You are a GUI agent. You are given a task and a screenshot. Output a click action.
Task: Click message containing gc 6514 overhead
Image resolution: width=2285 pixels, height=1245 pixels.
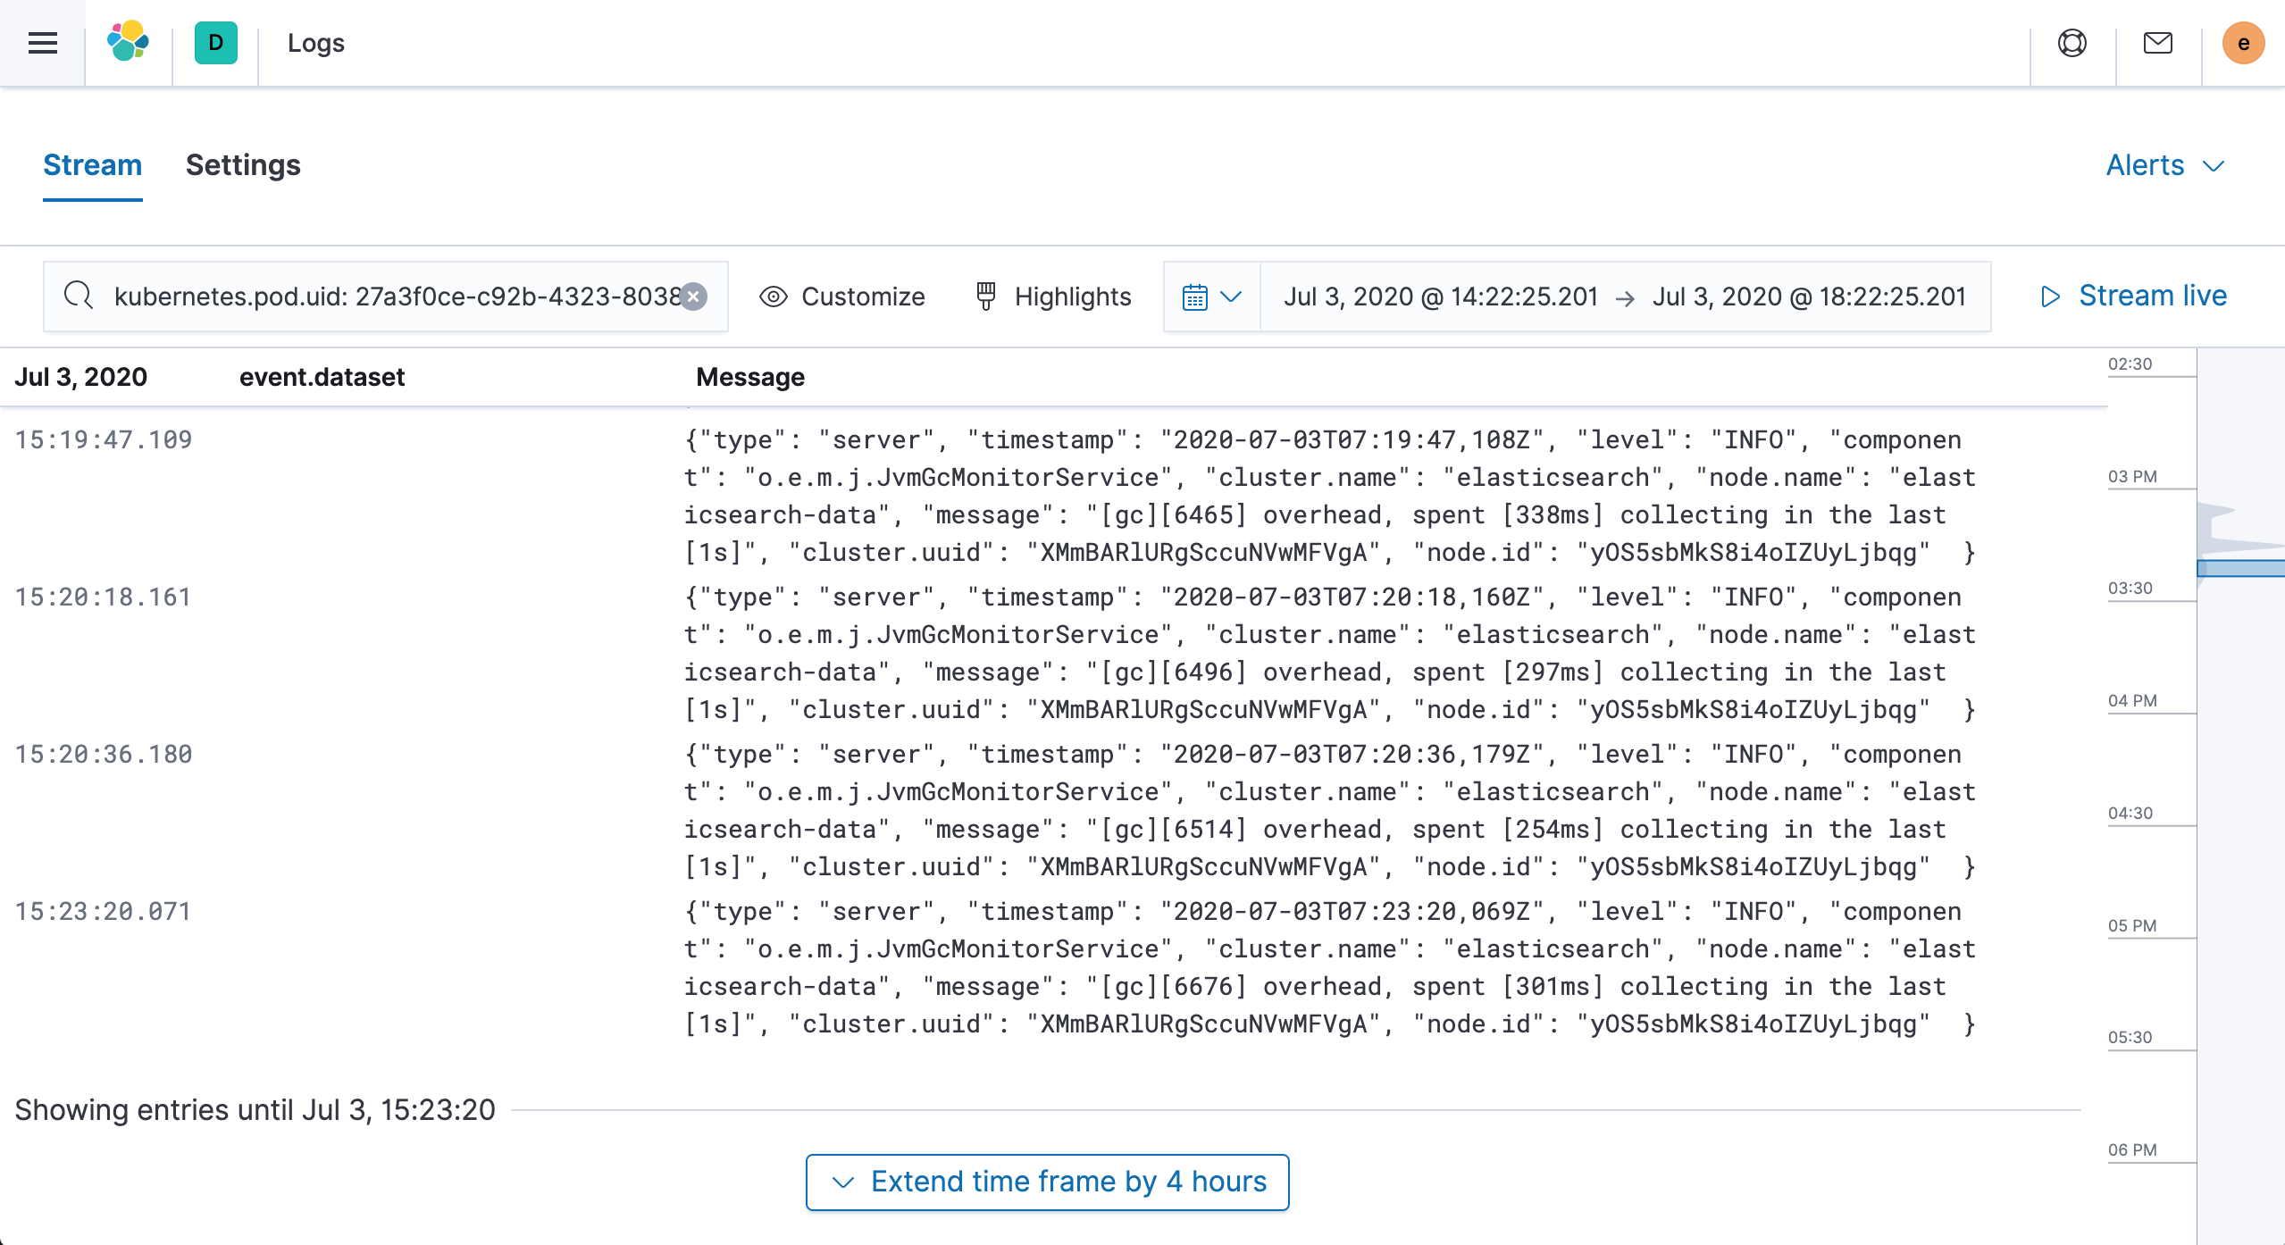click(x=1329, y=810)
